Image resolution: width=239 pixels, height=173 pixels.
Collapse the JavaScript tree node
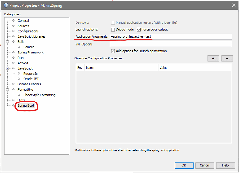click(x=7, y=68)
